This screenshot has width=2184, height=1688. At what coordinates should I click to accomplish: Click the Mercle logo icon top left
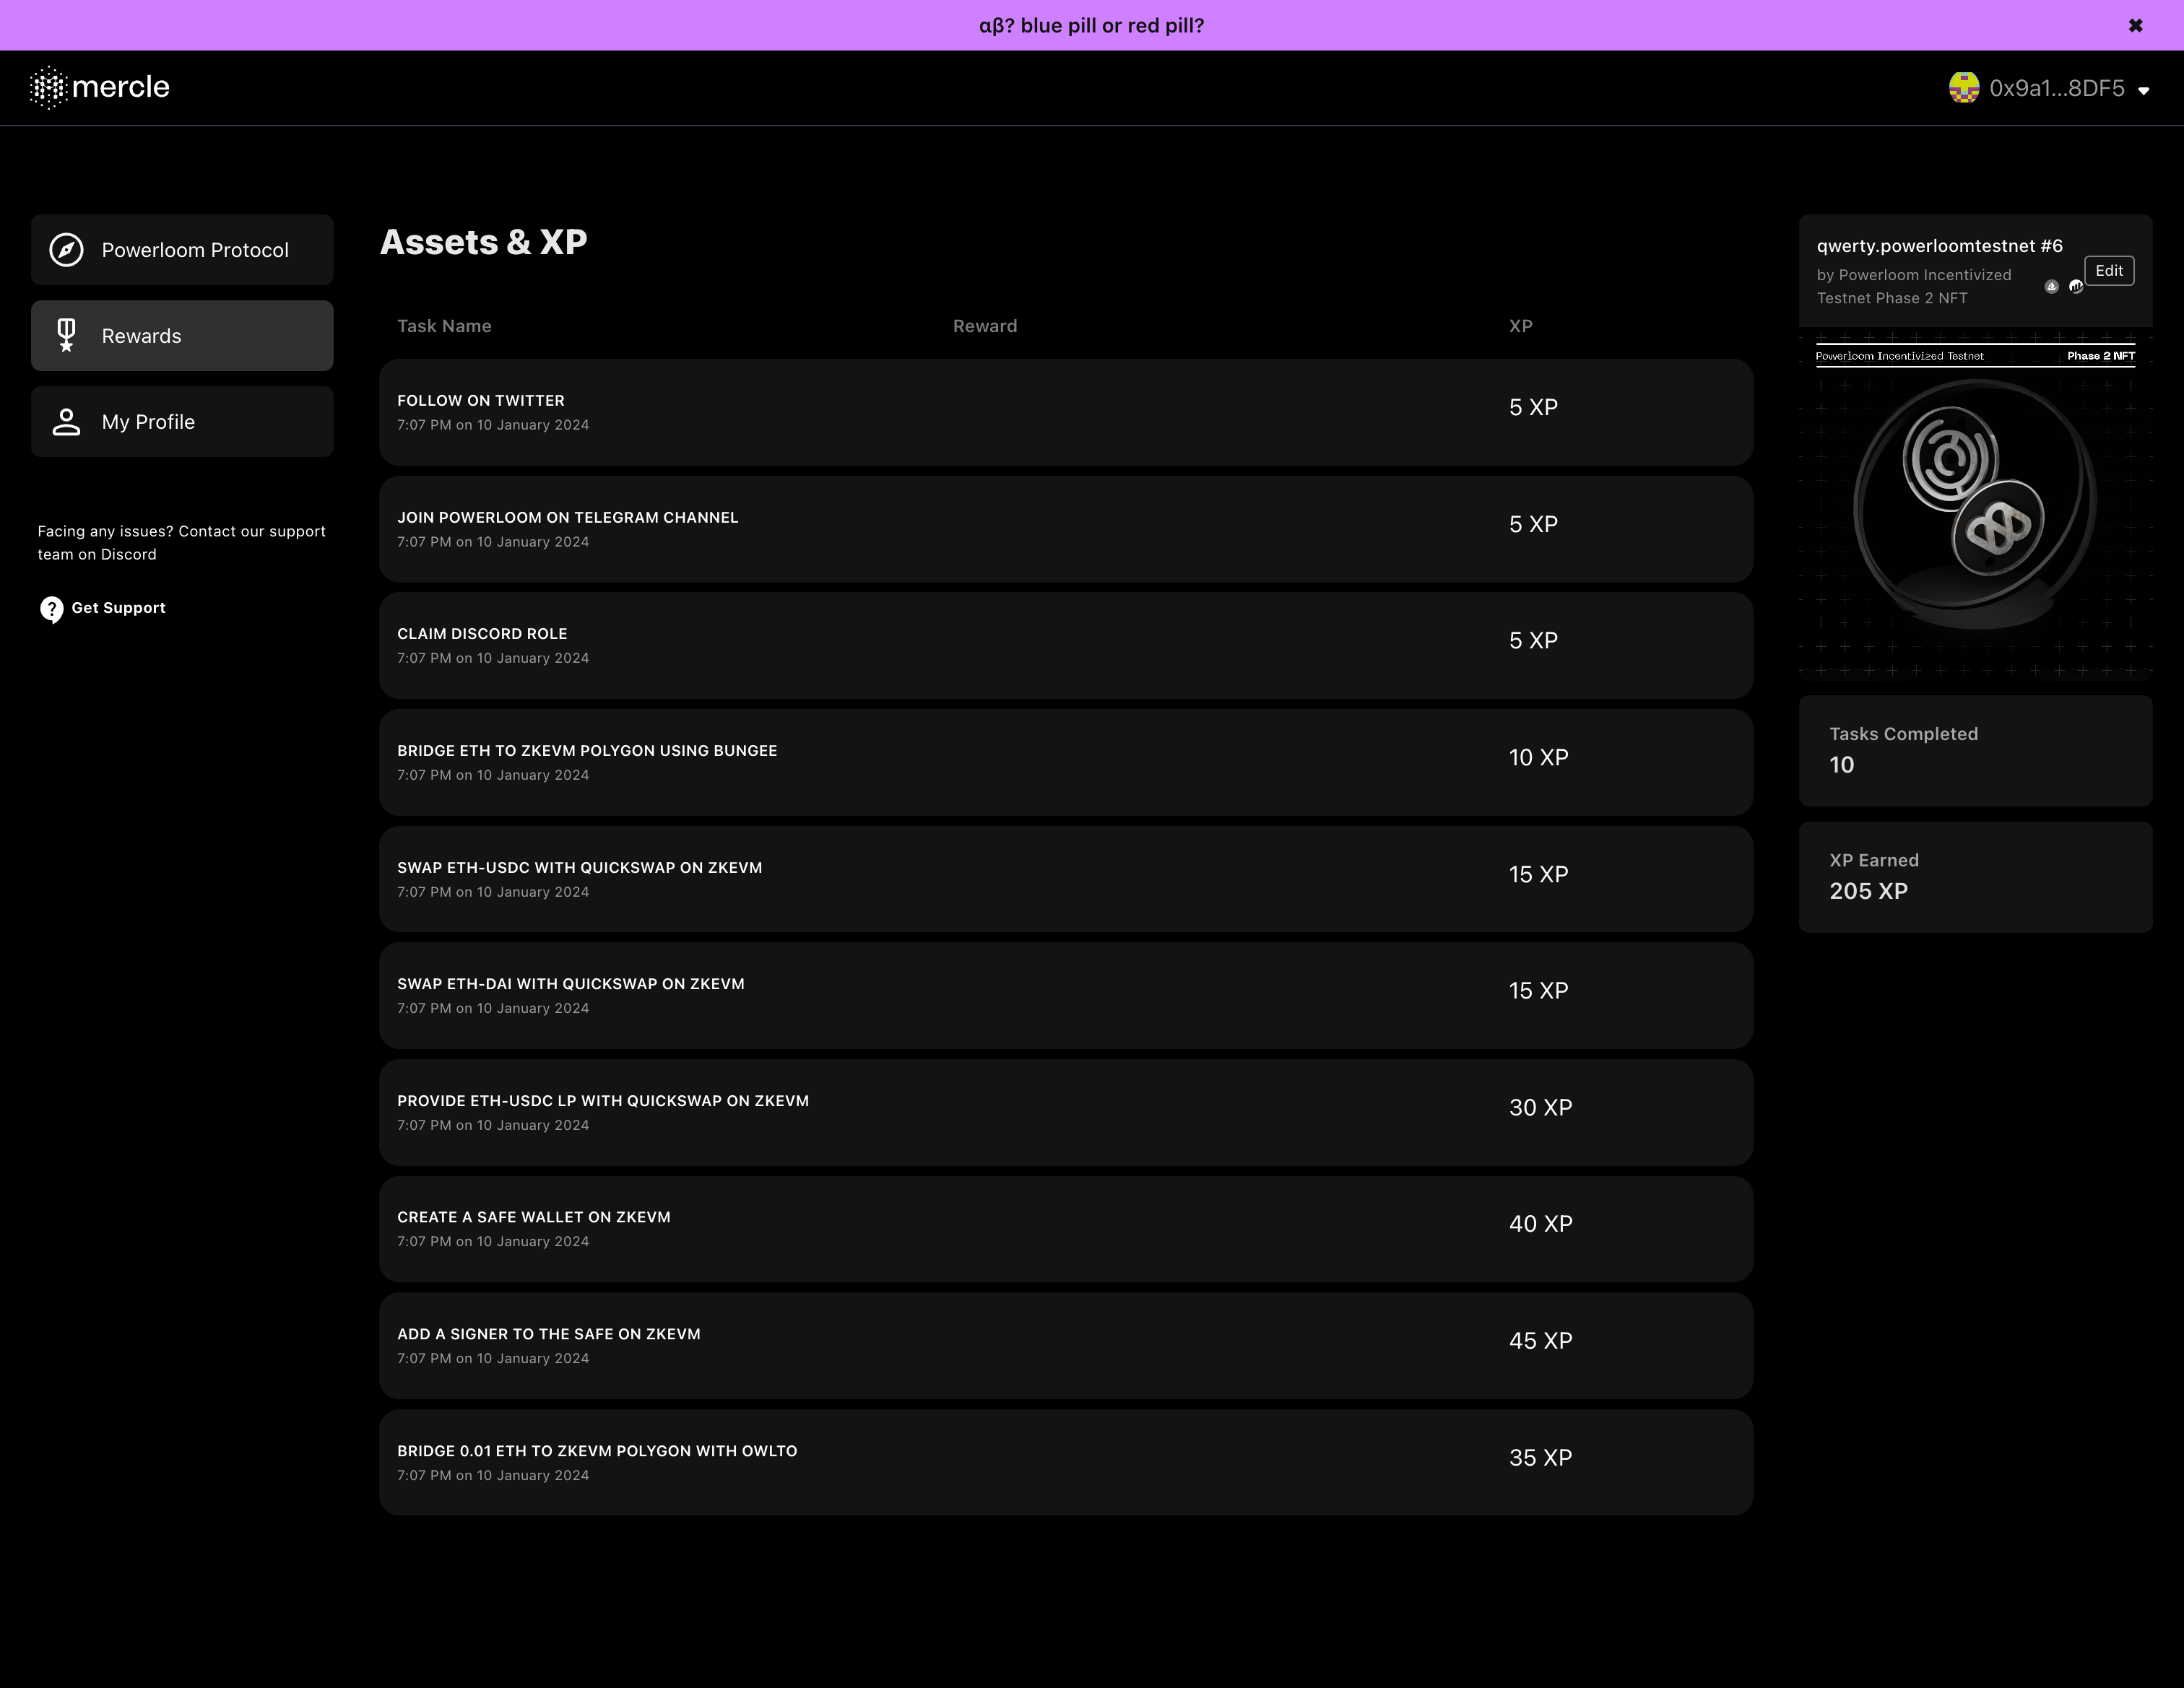pos(48,87)
